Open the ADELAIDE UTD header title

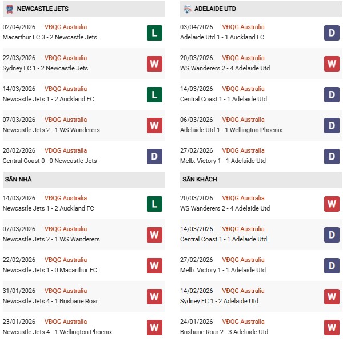click(x=214, y=9)
